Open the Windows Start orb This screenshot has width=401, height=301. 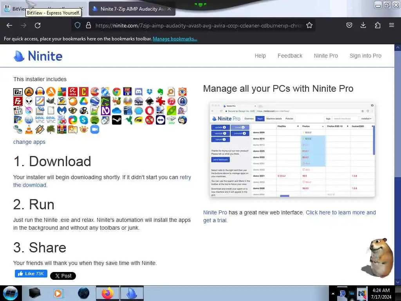[10, 293]
